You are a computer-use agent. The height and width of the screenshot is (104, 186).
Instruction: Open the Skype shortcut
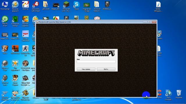pos(76,5)
